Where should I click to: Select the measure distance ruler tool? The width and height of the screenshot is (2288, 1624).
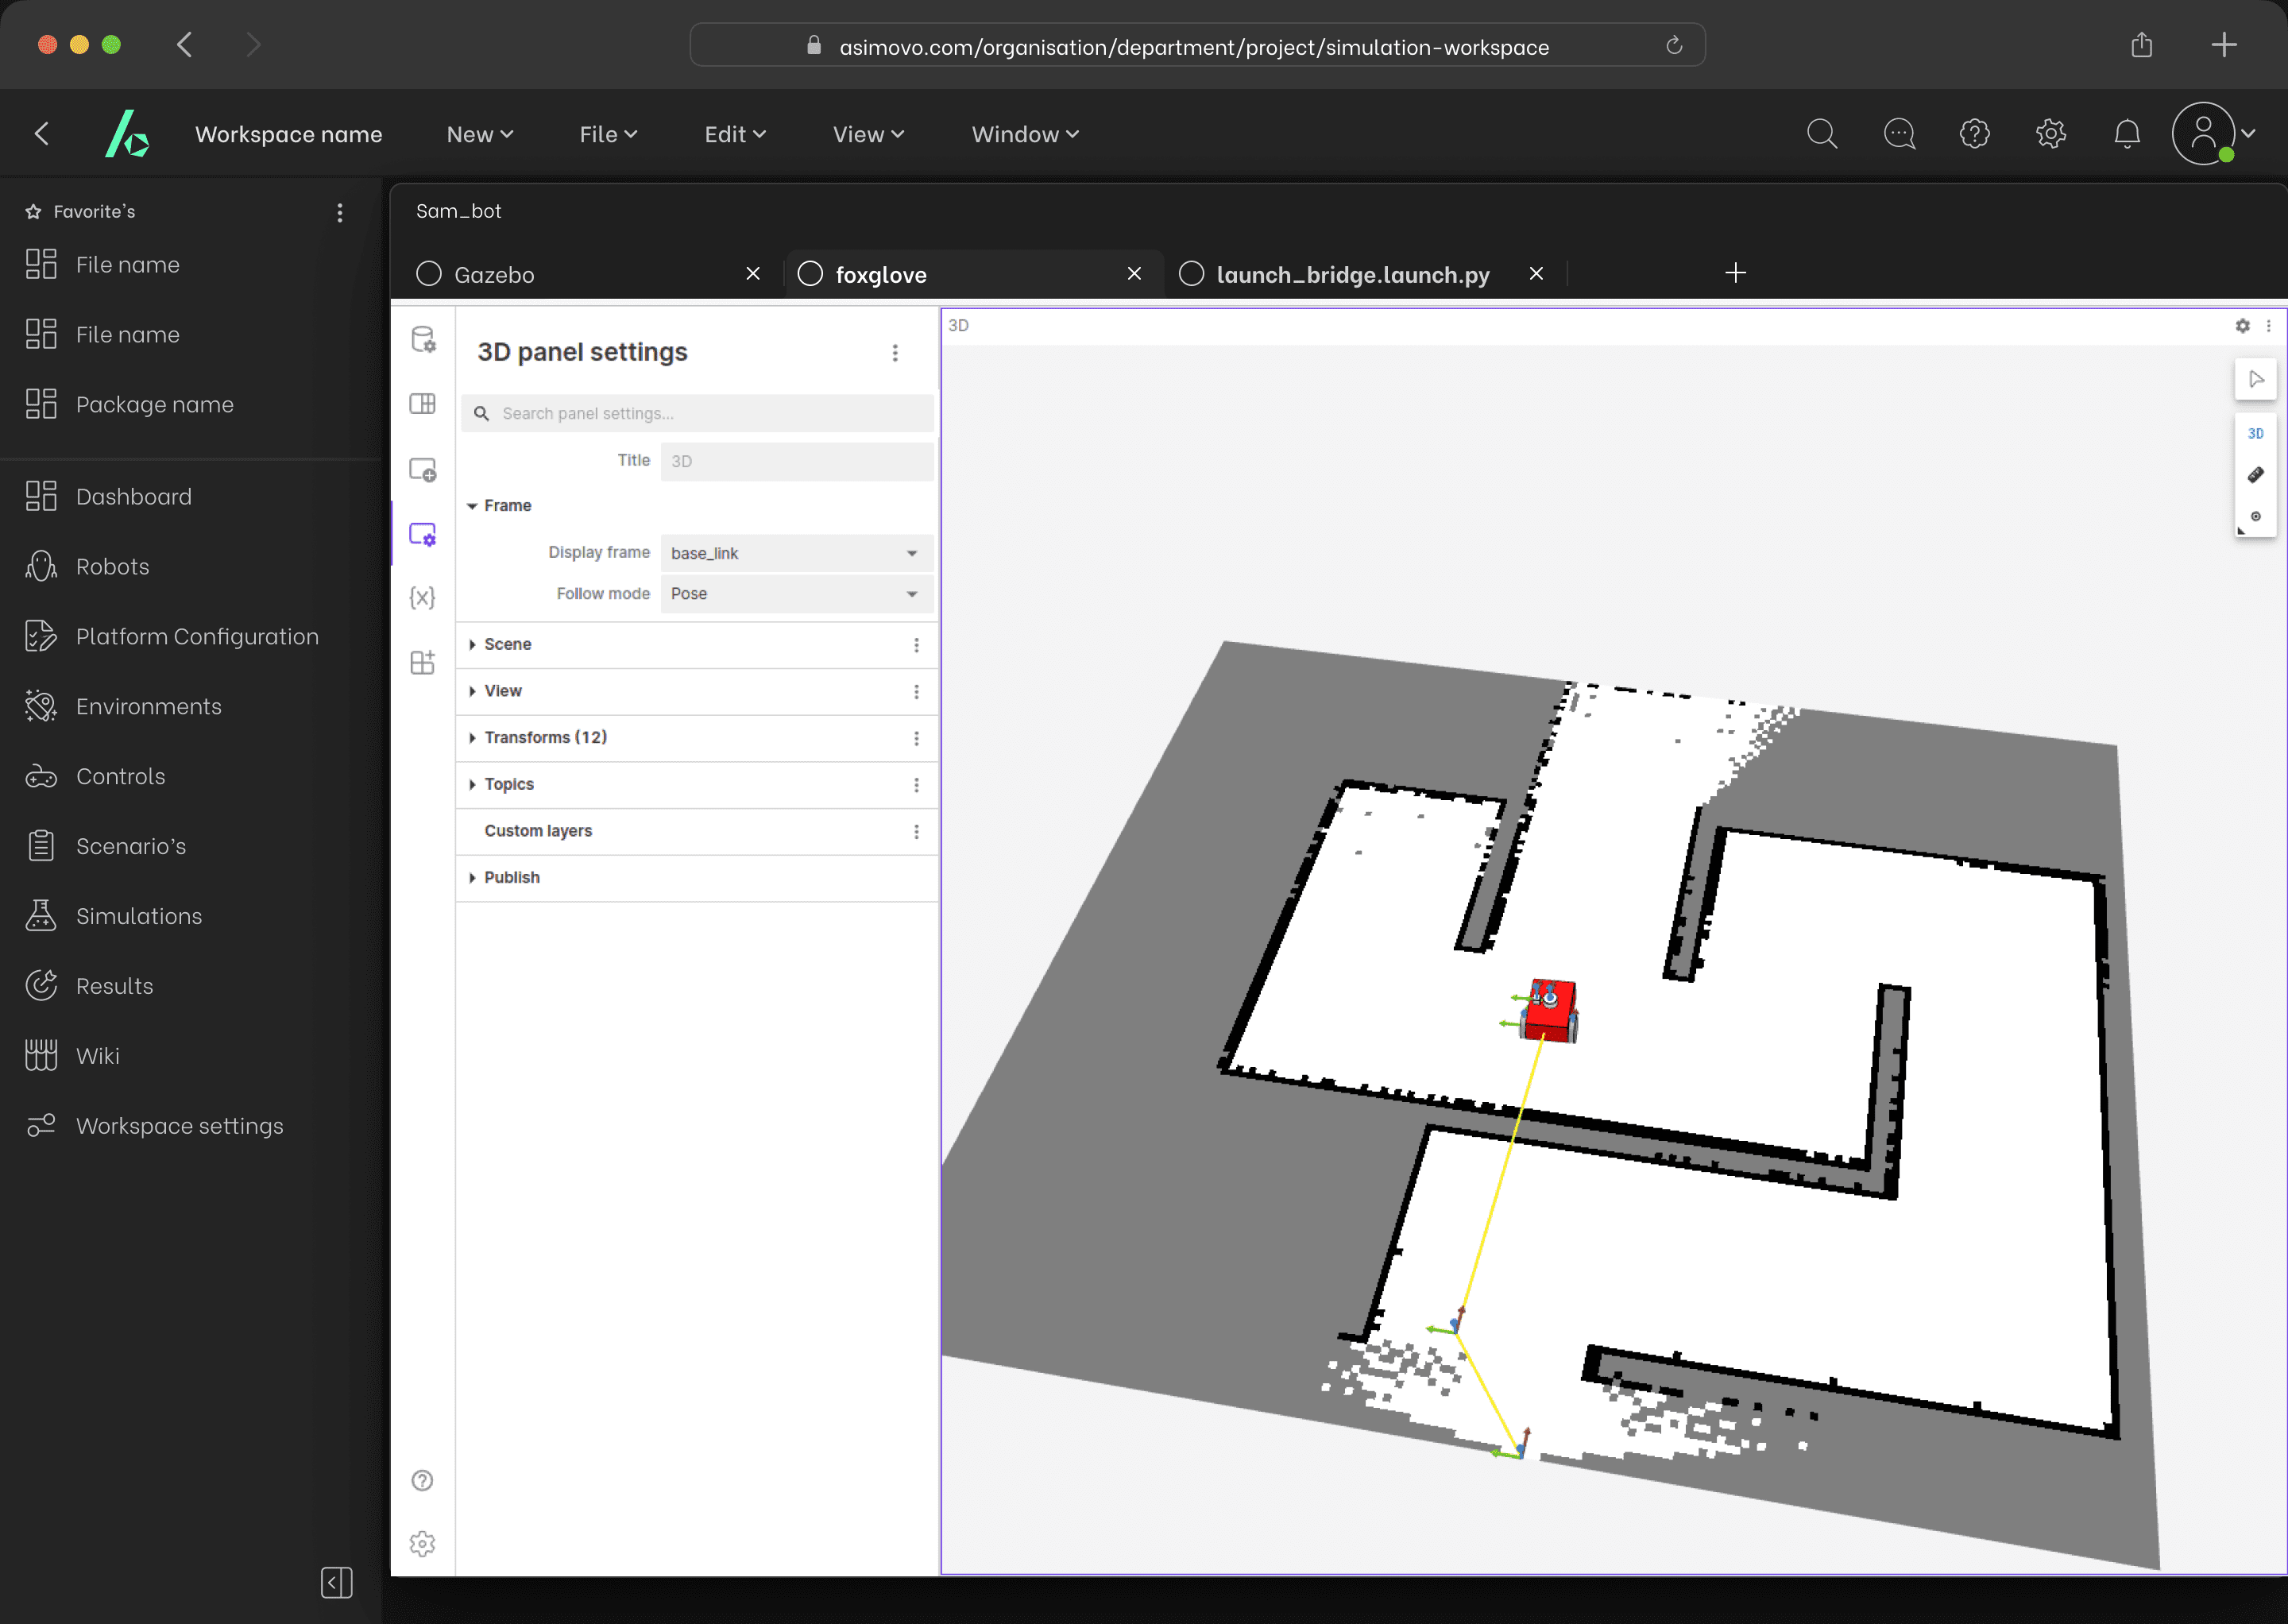(x=2255, y=475)
